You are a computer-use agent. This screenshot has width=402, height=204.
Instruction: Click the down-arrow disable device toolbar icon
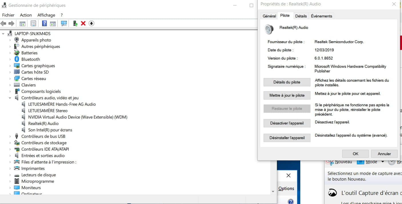[x=91, y=23]
